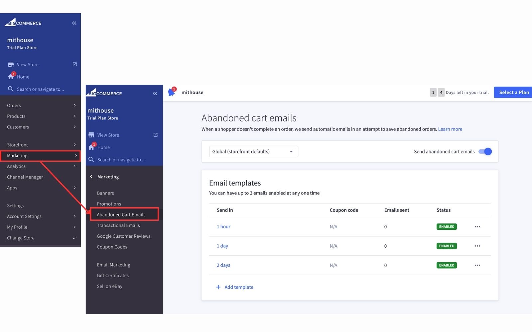The width and height of the screenshot is (532, 332).
Task: Open Coupon Codes in the Marketing menu
Action: (112, 247)
